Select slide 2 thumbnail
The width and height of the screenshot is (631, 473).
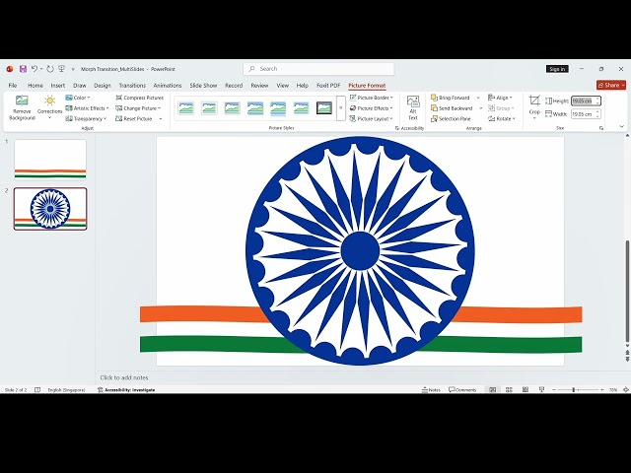click(x=50, y=209)
